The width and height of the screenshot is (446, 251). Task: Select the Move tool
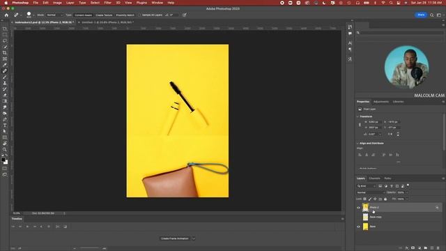5,29
